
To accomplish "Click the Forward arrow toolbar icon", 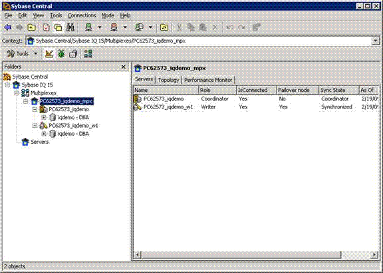I will click(19, 27).
